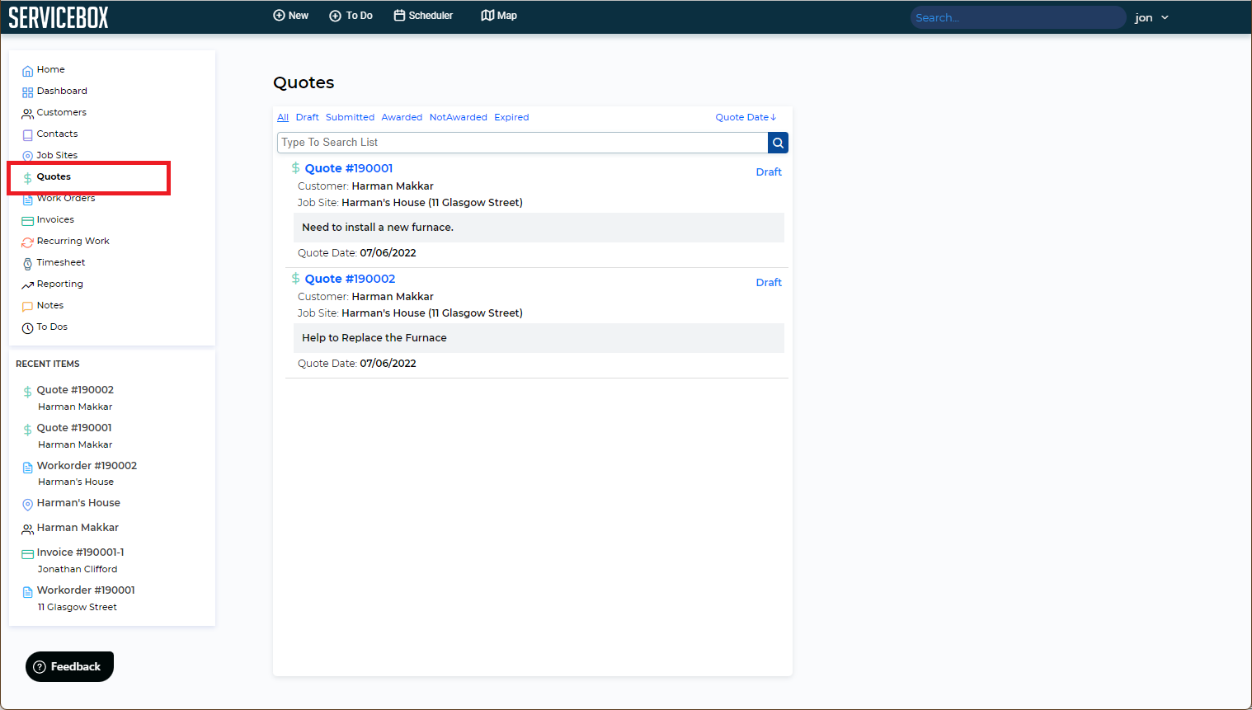The width and height of the screenshot is (1252, 710).
Task: Open Quote #190002 in list
Action: pyautogui.click(x=351, y=279)
